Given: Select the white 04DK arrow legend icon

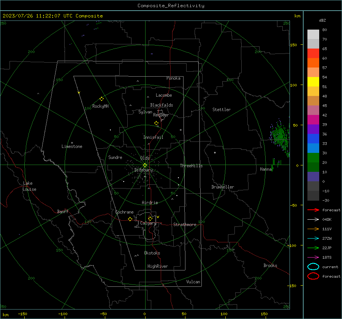Looking at the screenshot, I should [x=313, y=219].
